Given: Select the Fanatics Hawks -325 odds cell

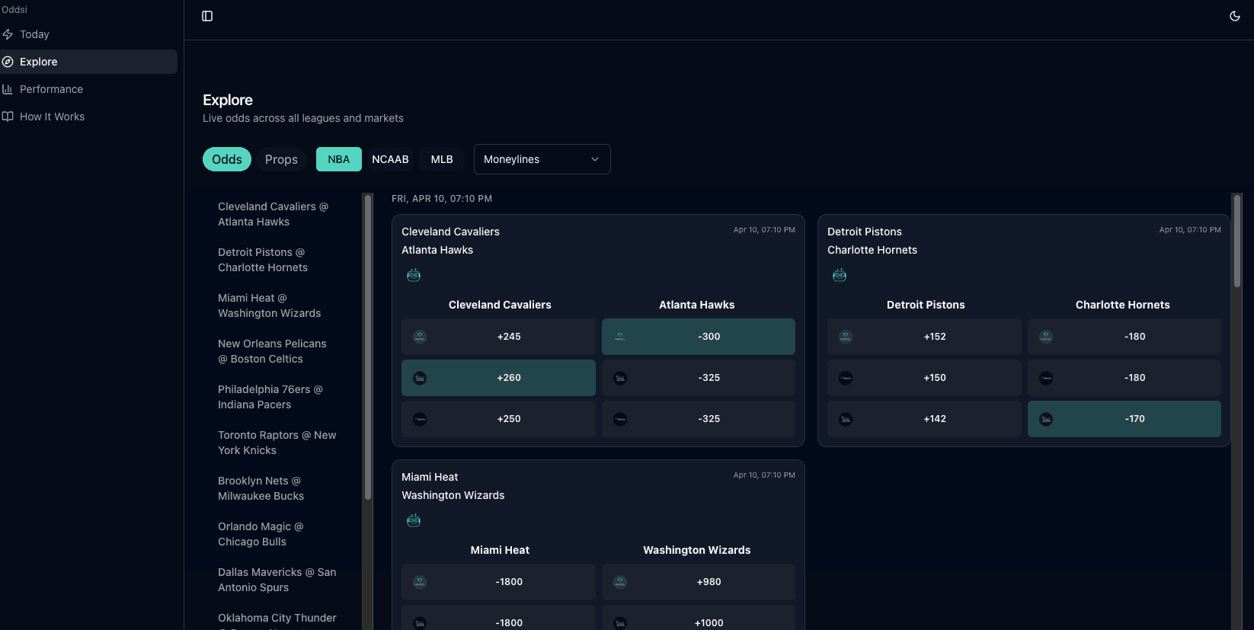Looking at the screenshot, I should coord(699,419).
